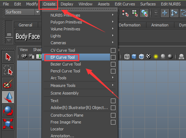Screen dimensions: 186x138
Task: Click the select by component type icon
Action: click(x=144, y=13)
